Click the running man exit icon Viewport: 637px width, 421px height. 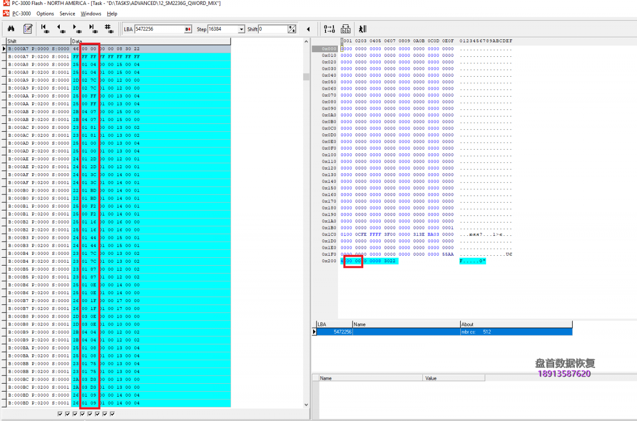coord(362,29)
